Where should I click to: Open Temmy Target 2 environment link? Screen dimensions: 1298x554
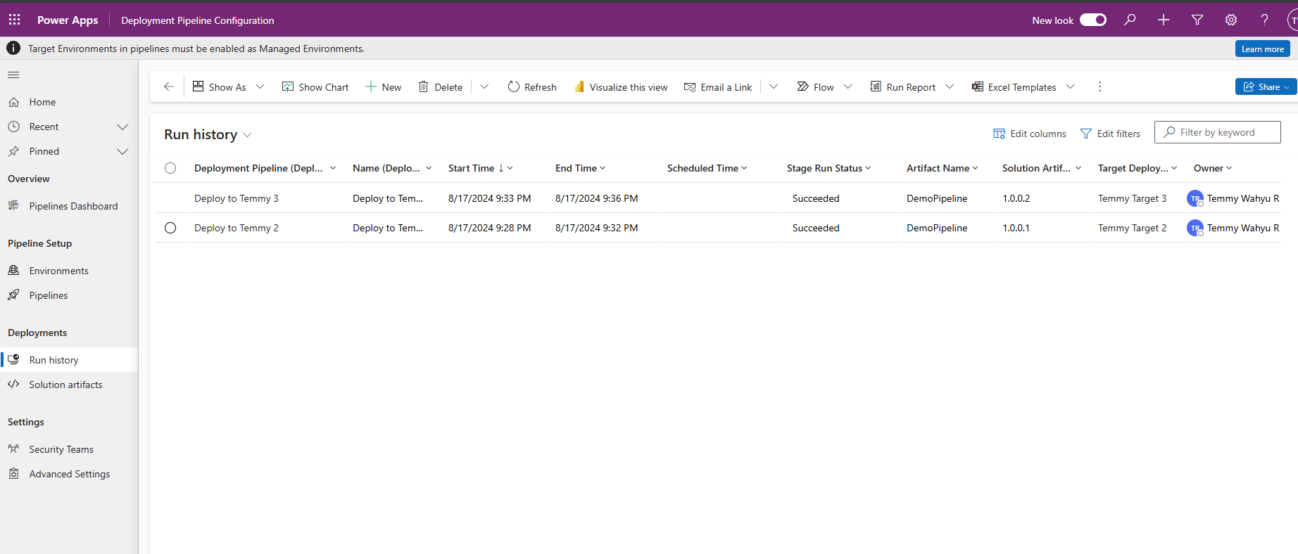click(1132, 228)
